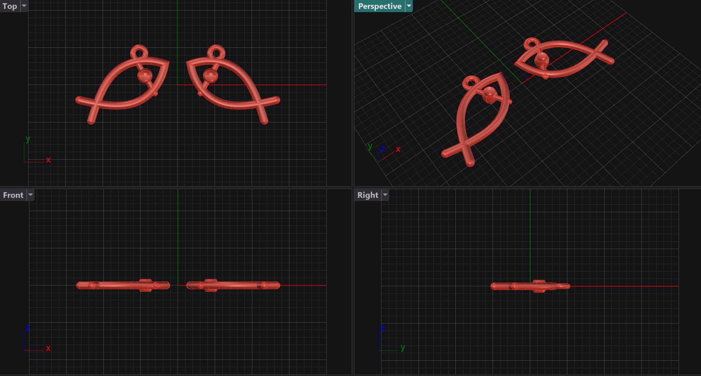Open the Right viewport dropdown arrow
This screenshot has height=376, width=701.
coord(385,195)
